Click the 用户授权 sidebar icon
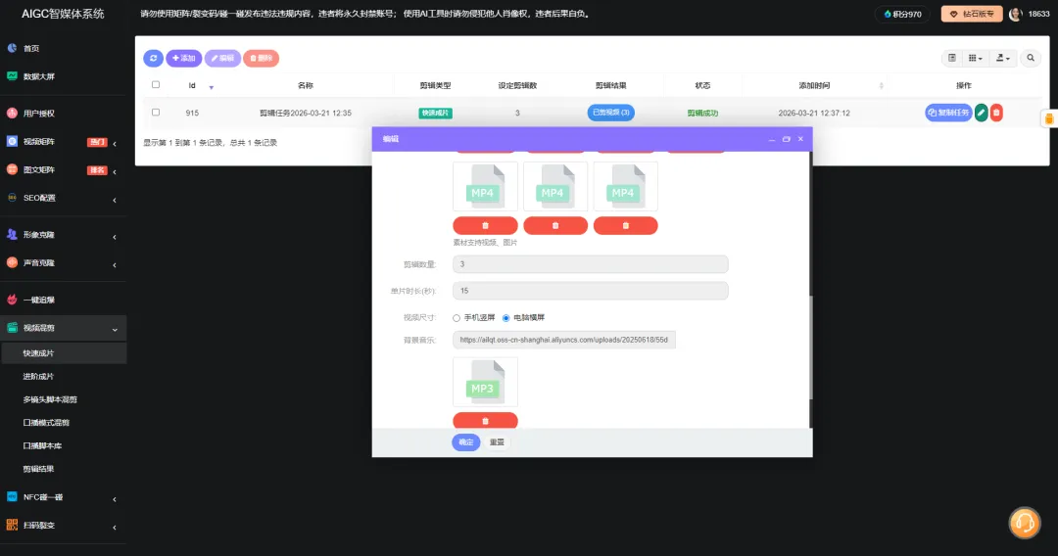The width and height of the screenshot is (1058, 556). pyautogui.click(x=12, y=113)
